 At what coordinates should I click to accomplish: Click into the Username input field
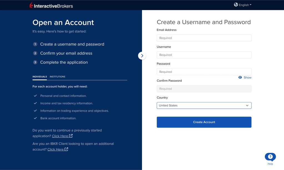[x=204, y=55]
